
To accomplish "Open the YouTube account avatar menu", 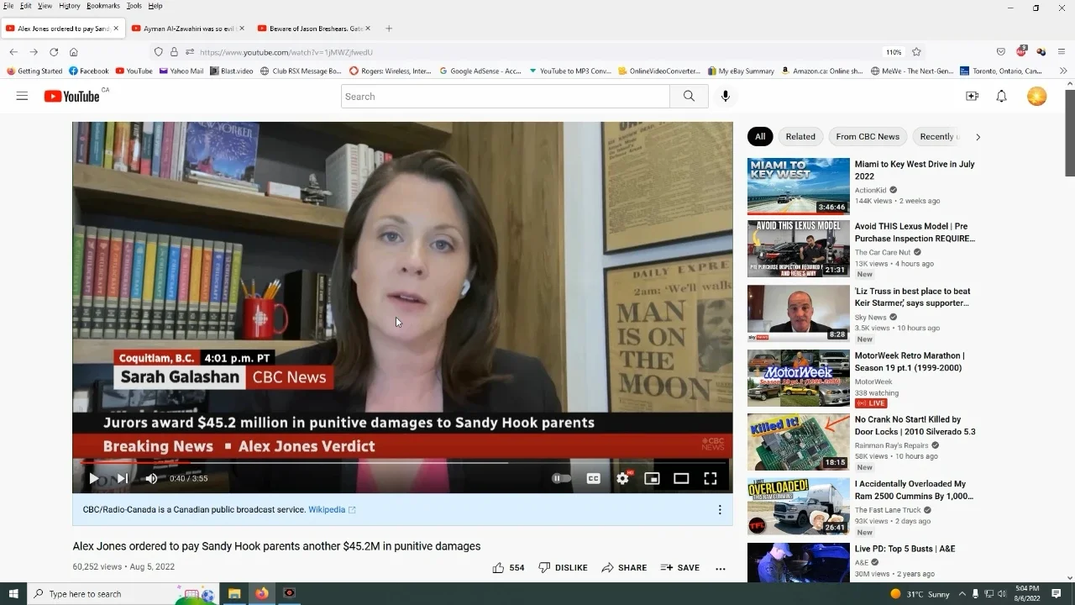I will coord(1037,97).
